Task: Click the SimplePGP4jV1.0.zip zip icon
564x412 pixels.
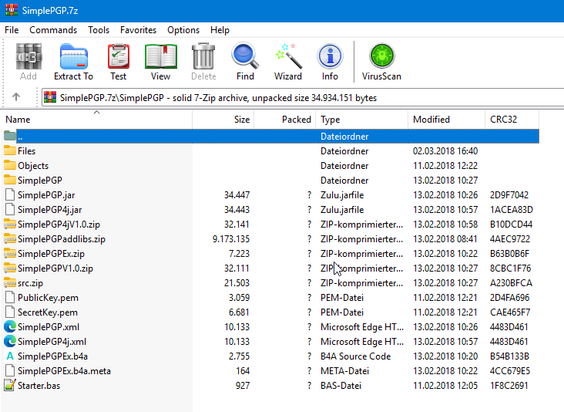Action: coord(10,225)
